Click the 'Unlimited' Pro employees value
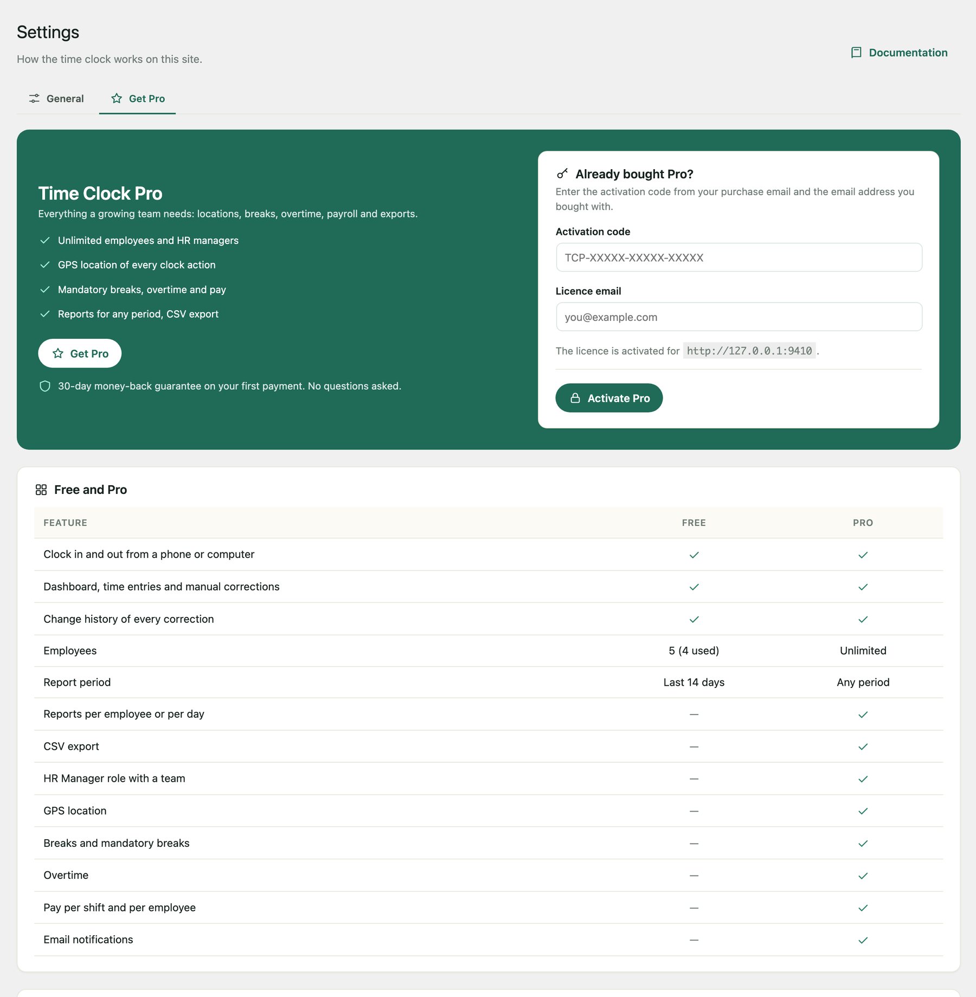This screenshot has height=997, width=976. tap(863, 651)
